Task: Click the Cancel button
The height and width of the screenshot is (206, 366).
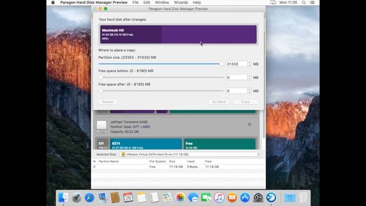Action: click(x=108, y=102)
